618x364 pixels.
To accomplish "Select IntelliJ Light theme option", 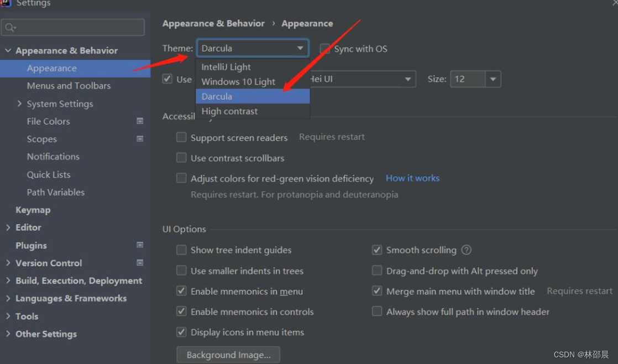I will click(x=226, y=67).
